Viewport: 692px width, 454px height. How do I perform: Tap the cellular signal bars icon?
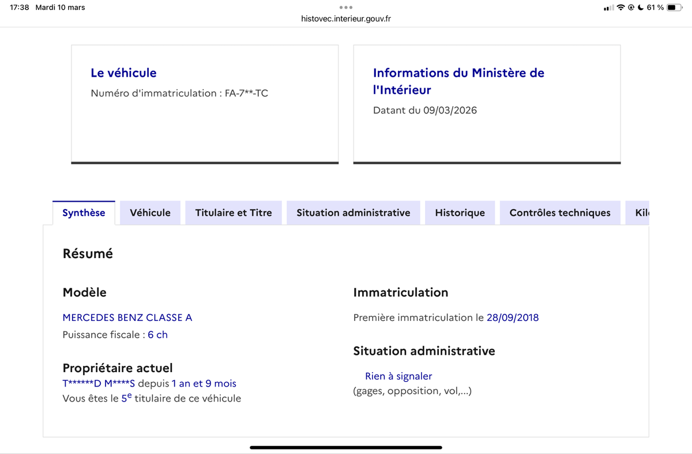(x=608, y=7)
